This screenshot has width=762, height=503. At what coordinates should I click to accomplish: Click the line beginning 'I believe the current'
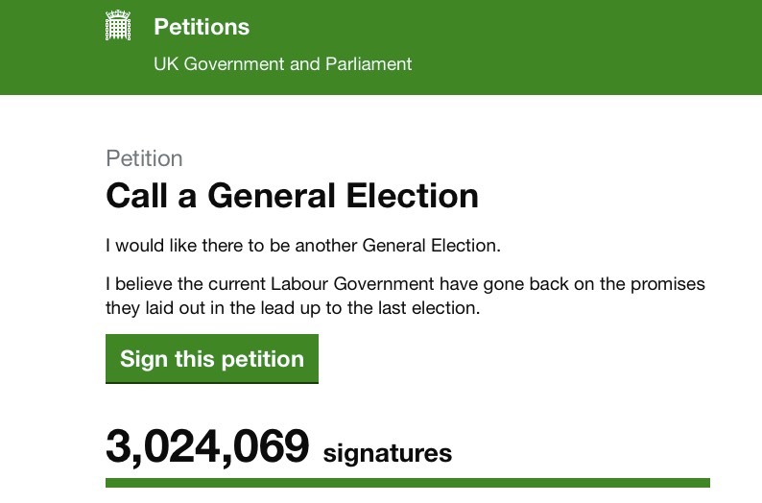coord(405,285)
